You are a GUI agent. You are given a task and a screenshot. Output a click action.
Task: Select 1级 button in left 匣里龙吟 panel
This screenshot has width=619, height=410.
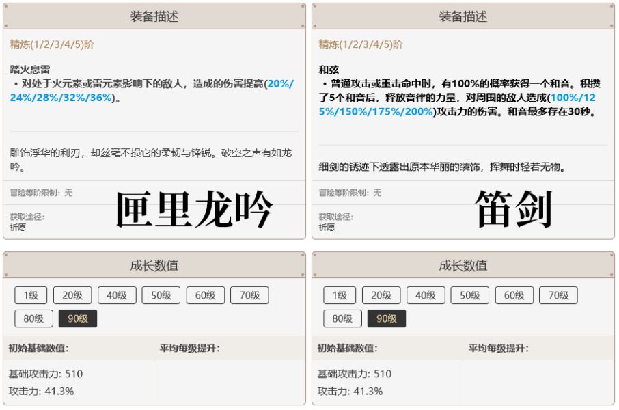click(x=31, y=295)
